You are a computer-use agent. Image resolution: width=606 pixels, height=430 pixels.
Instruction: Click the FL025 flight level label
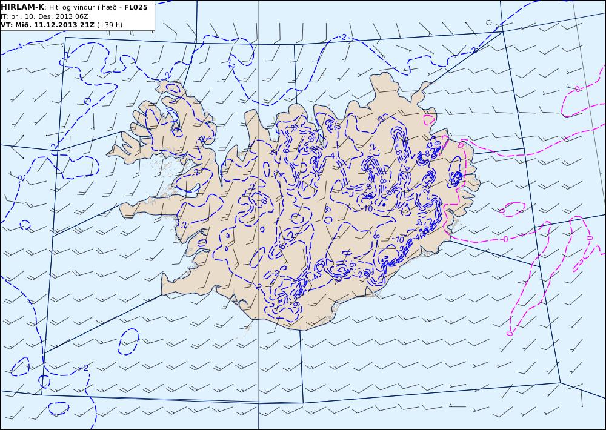[x=136, y=7]
